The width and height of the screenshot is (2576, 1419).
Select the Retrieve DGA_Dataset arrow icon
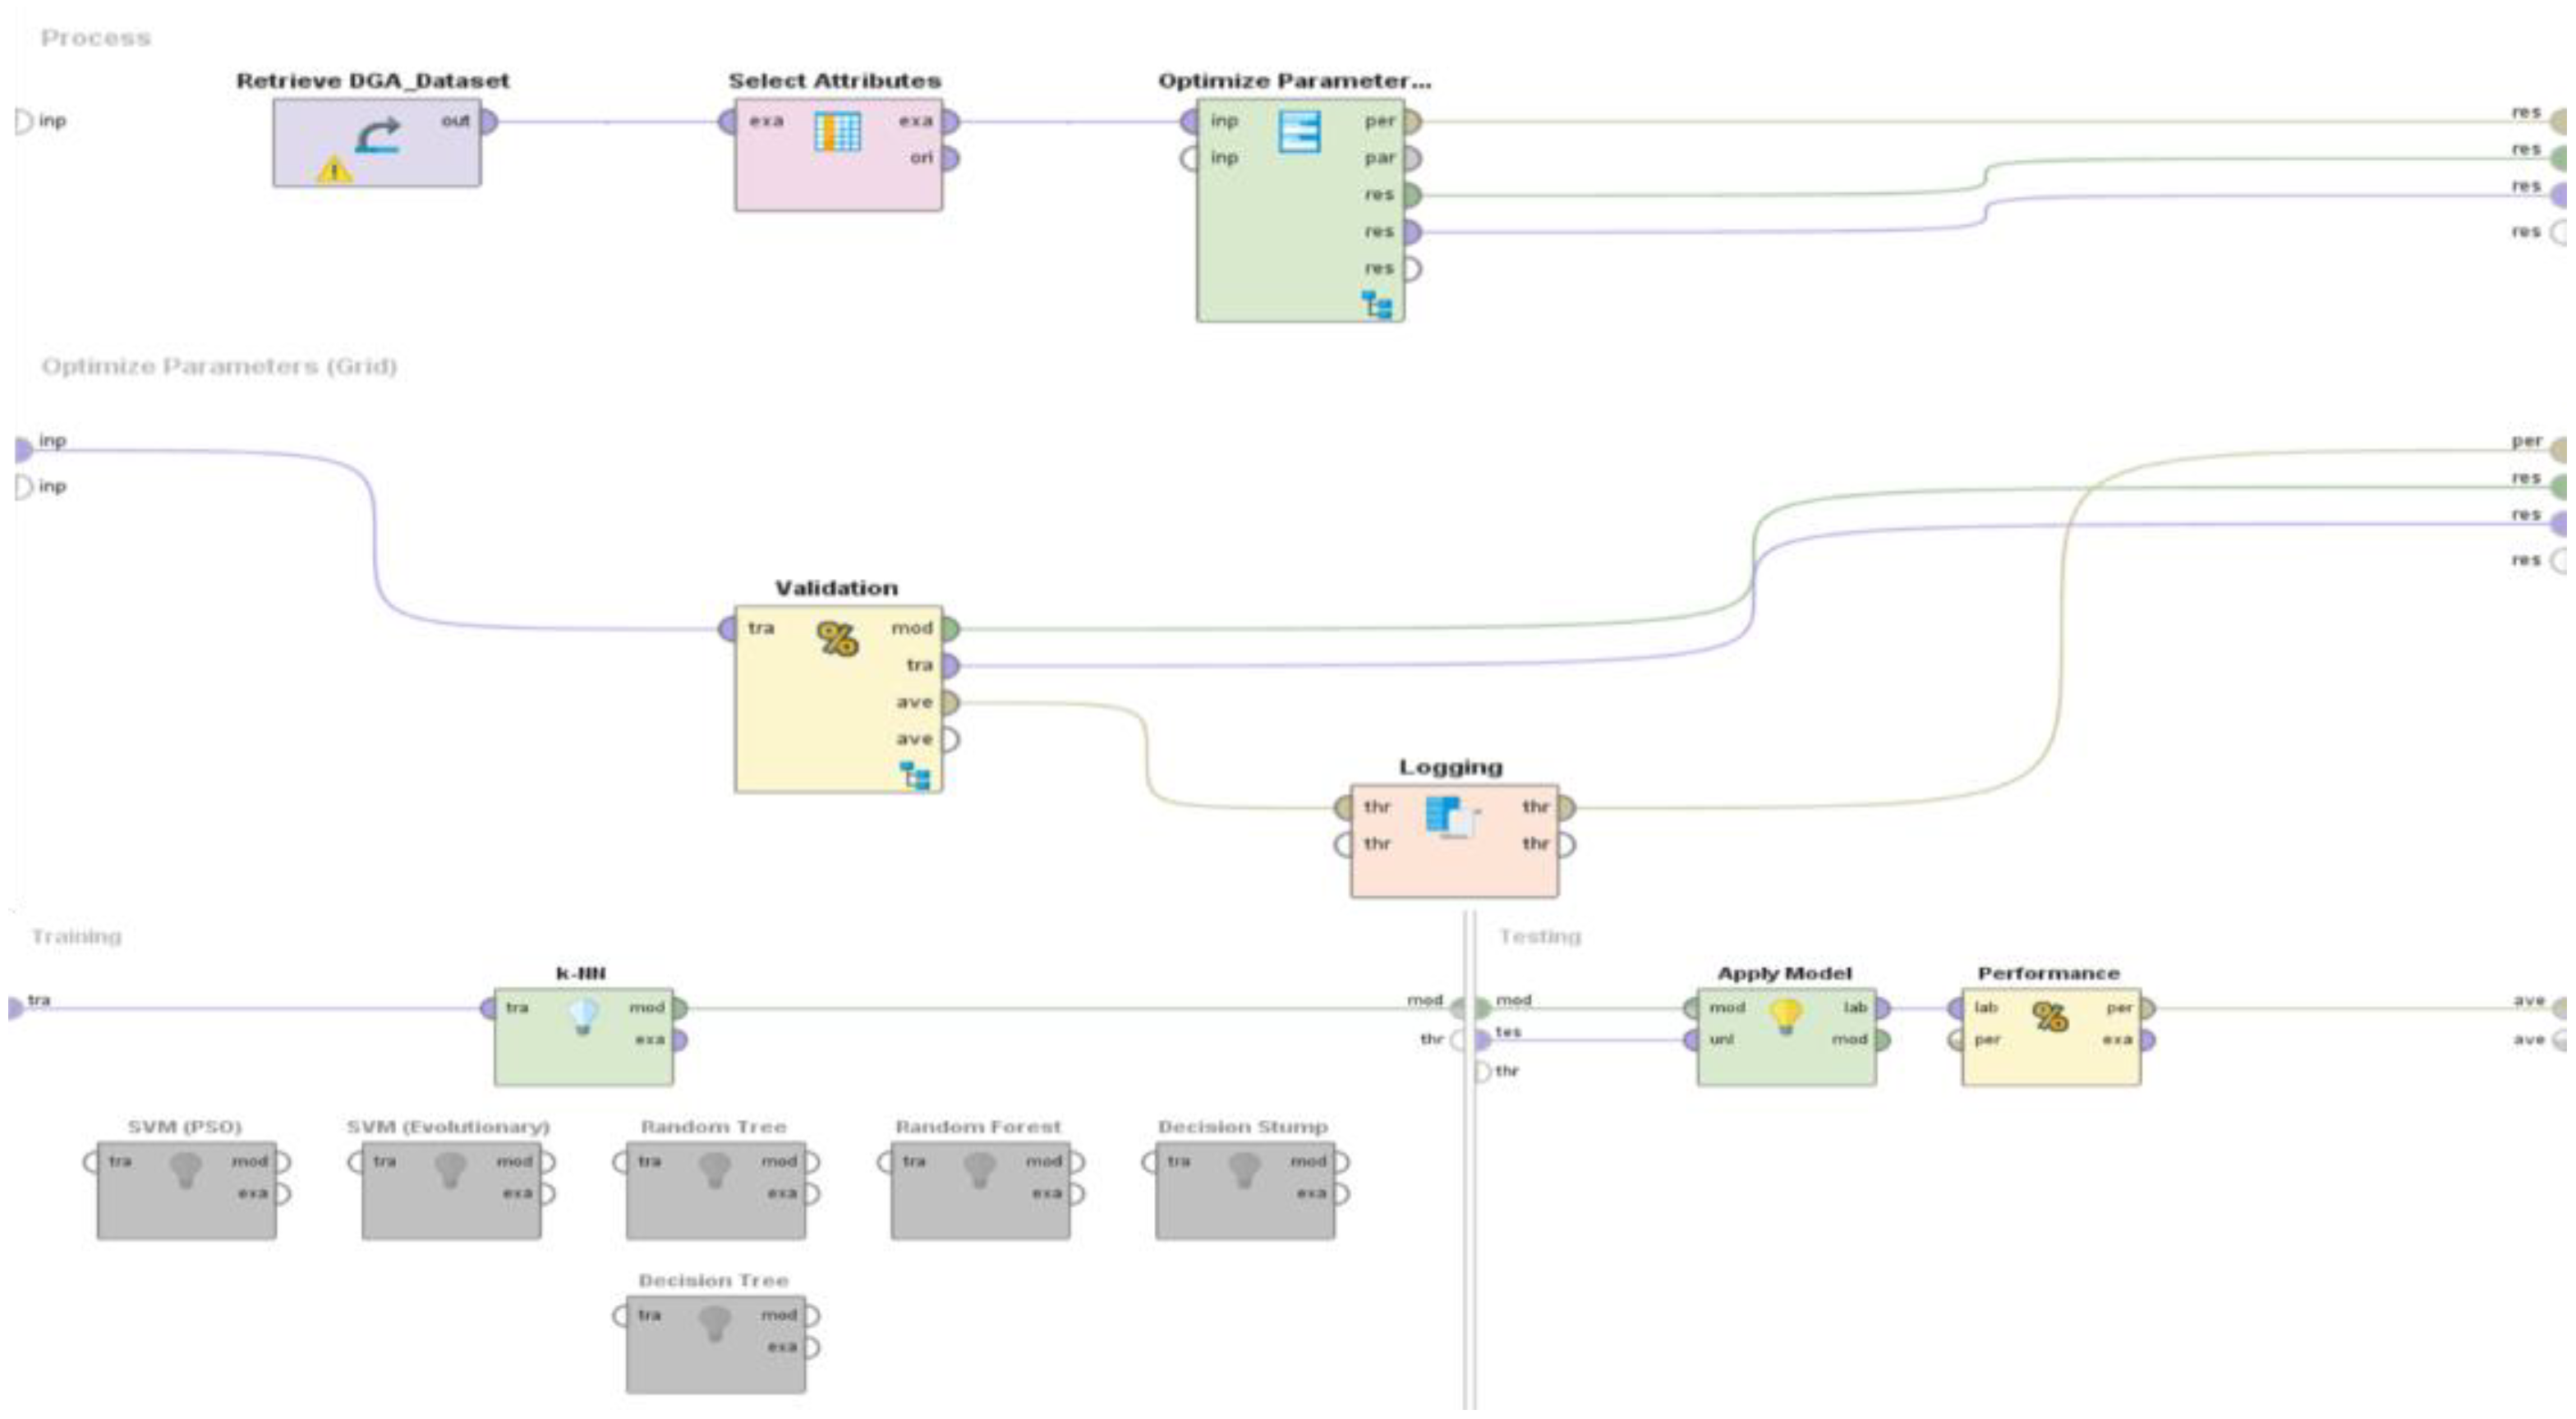(378, 135)
